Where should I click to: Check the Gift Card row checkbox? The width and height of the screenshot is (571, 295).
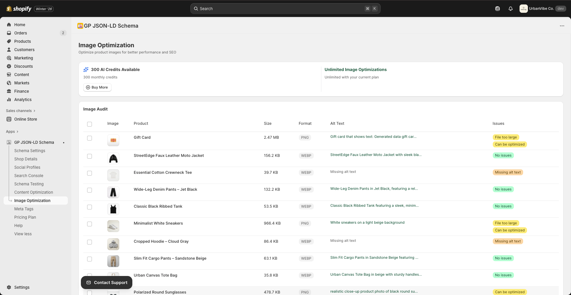(x=90, y=138)
